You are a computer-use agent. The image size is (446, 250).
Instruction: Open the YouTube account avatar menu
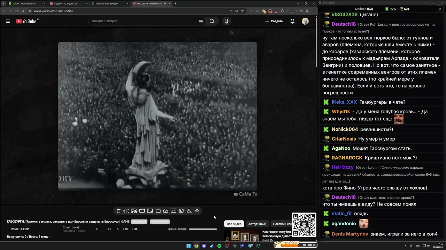coord(305,21)
